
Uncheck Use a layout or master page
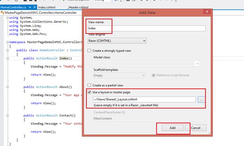pyautogui.click(x=89, y=92)
